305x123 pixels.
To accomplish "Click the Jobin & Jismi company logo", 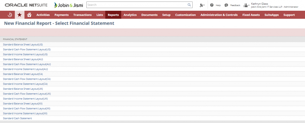I will point(69,5).
